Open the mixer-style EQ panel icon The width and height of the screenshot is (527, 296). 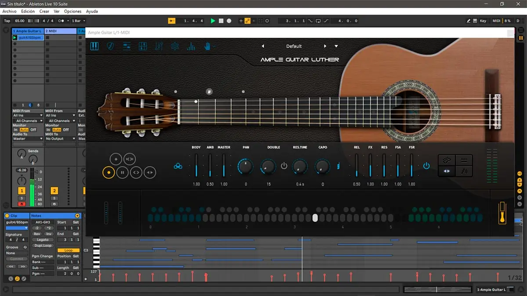point(143,46)
